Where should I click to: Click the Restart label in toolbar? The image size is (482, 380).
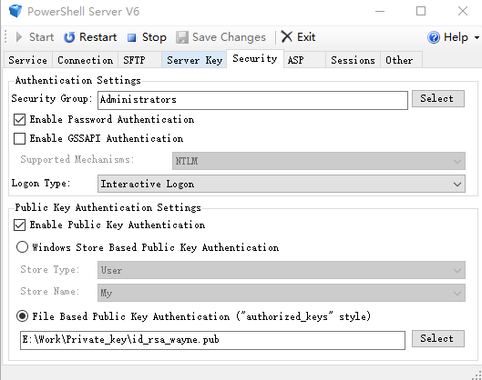[97, 37]
